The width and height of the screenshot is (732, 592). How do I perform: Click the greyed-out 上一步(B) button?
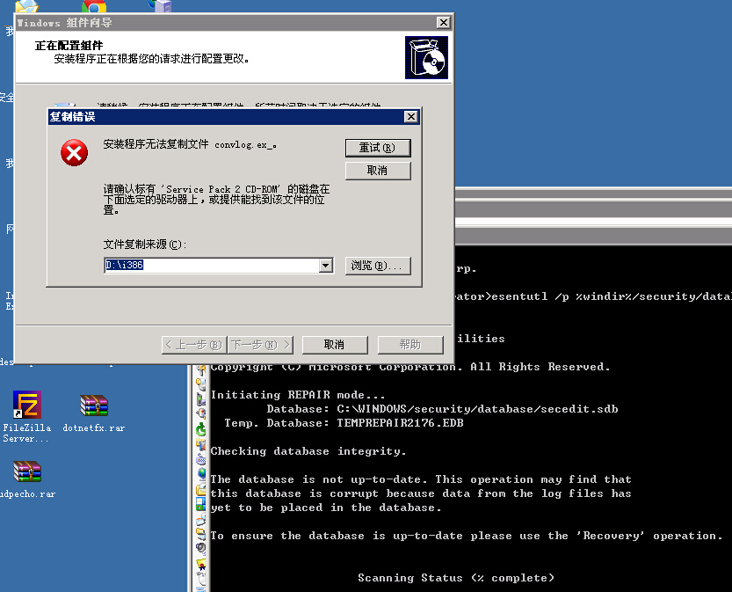click(193, 345)
